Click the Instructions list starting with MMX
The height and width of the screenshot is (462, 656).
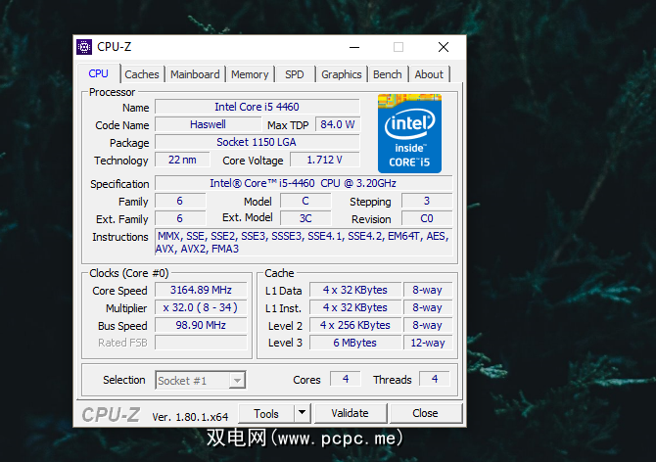coord(304,242)
